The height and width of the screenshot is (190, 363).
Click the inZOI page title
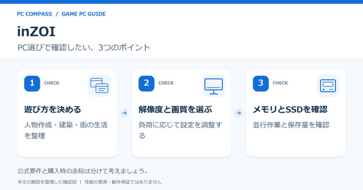click(x=36, y=31)
